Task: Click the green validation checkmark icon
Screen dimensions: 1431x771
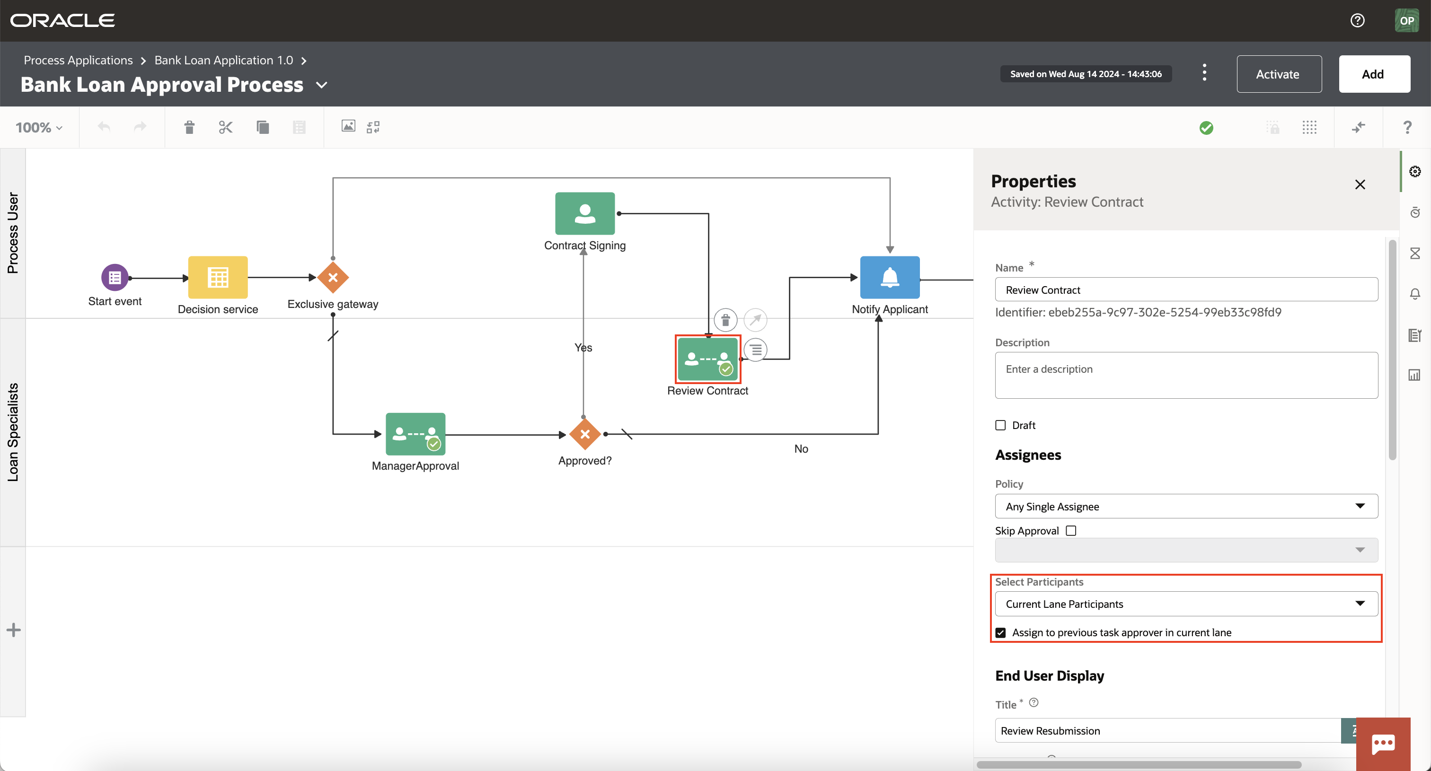Action: point(1206,128)
